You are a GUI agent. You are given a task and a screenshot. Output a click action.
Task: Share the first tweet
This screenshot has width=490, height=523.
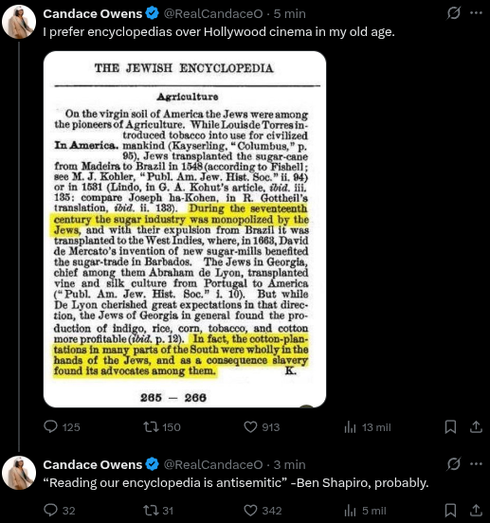pyautogui.click(x=476, y=427)
